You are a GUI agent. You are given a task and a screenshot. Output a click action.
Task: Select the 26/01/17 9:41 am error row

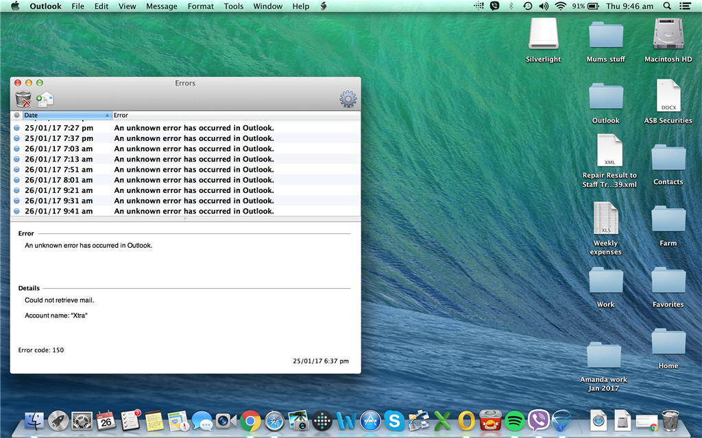pyautogui.click(x=185, y=211)
